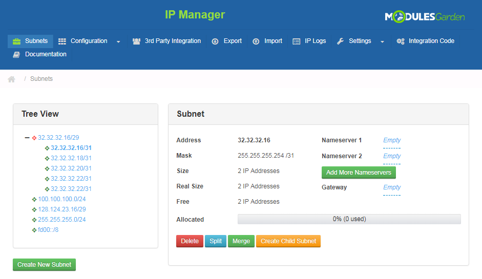Go to home via breadcrumb house icon

click(x=11, y=79)
